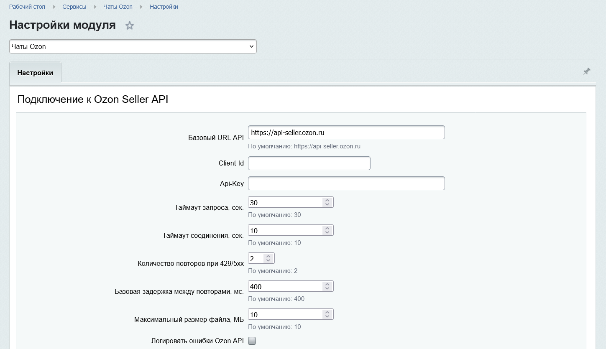Image resolution: width=606 pixels, height=349 pixels.
Task: Click the pin icon beside the Настройки tab
Action: (587, 71)
